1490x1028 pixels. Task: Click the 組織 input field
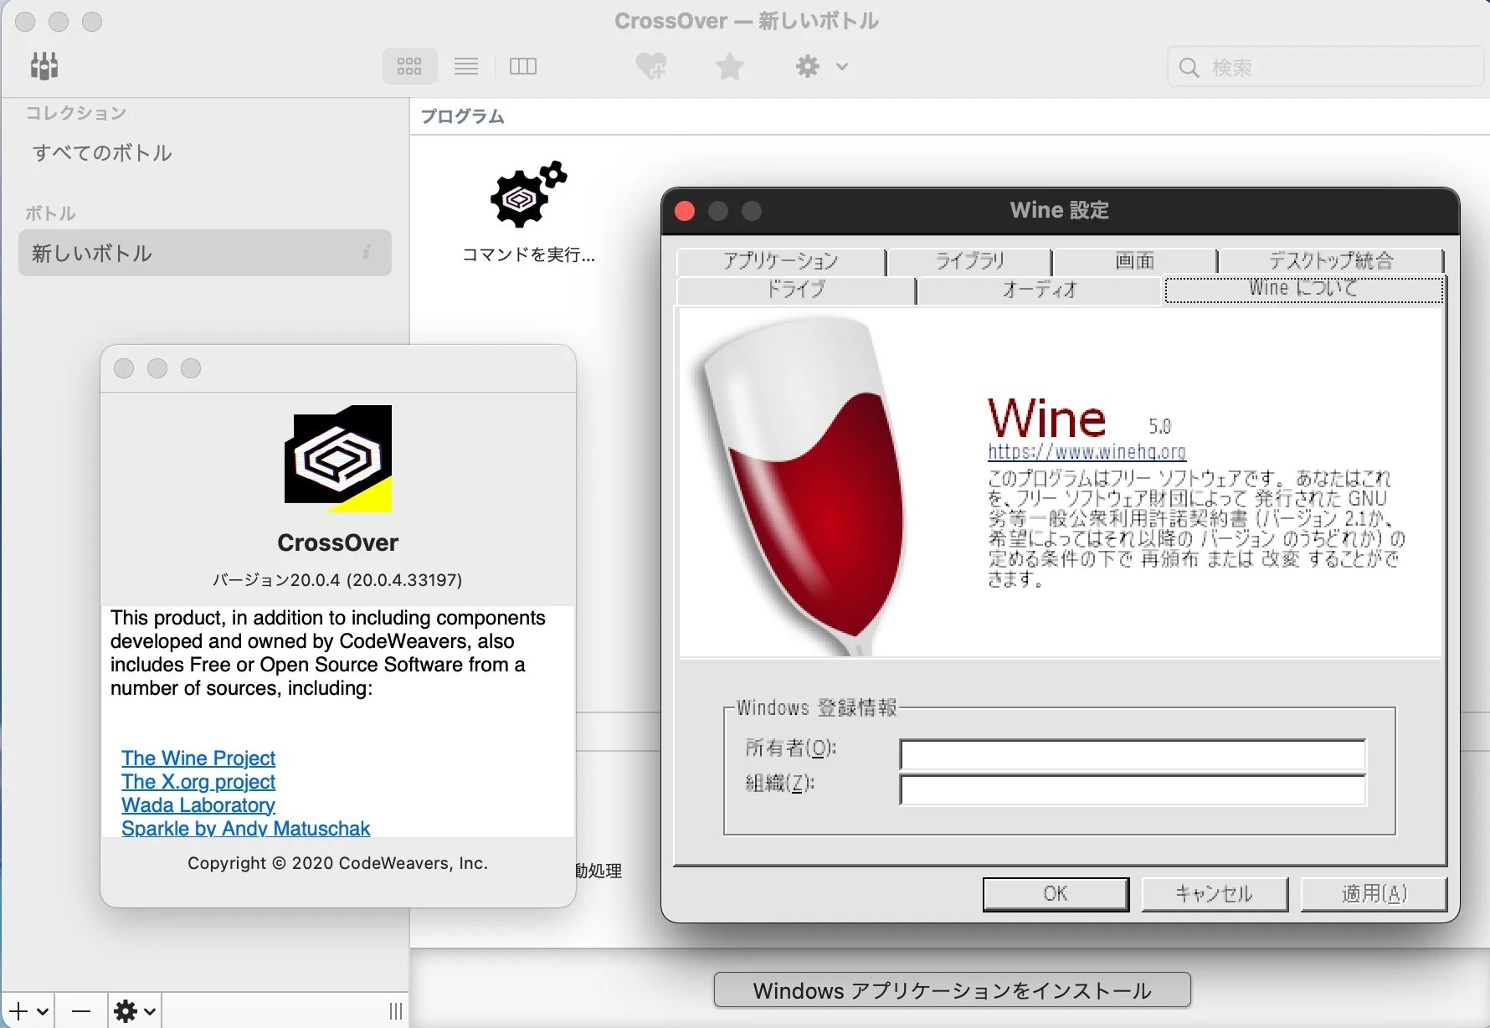click(x=1133, y=789)
